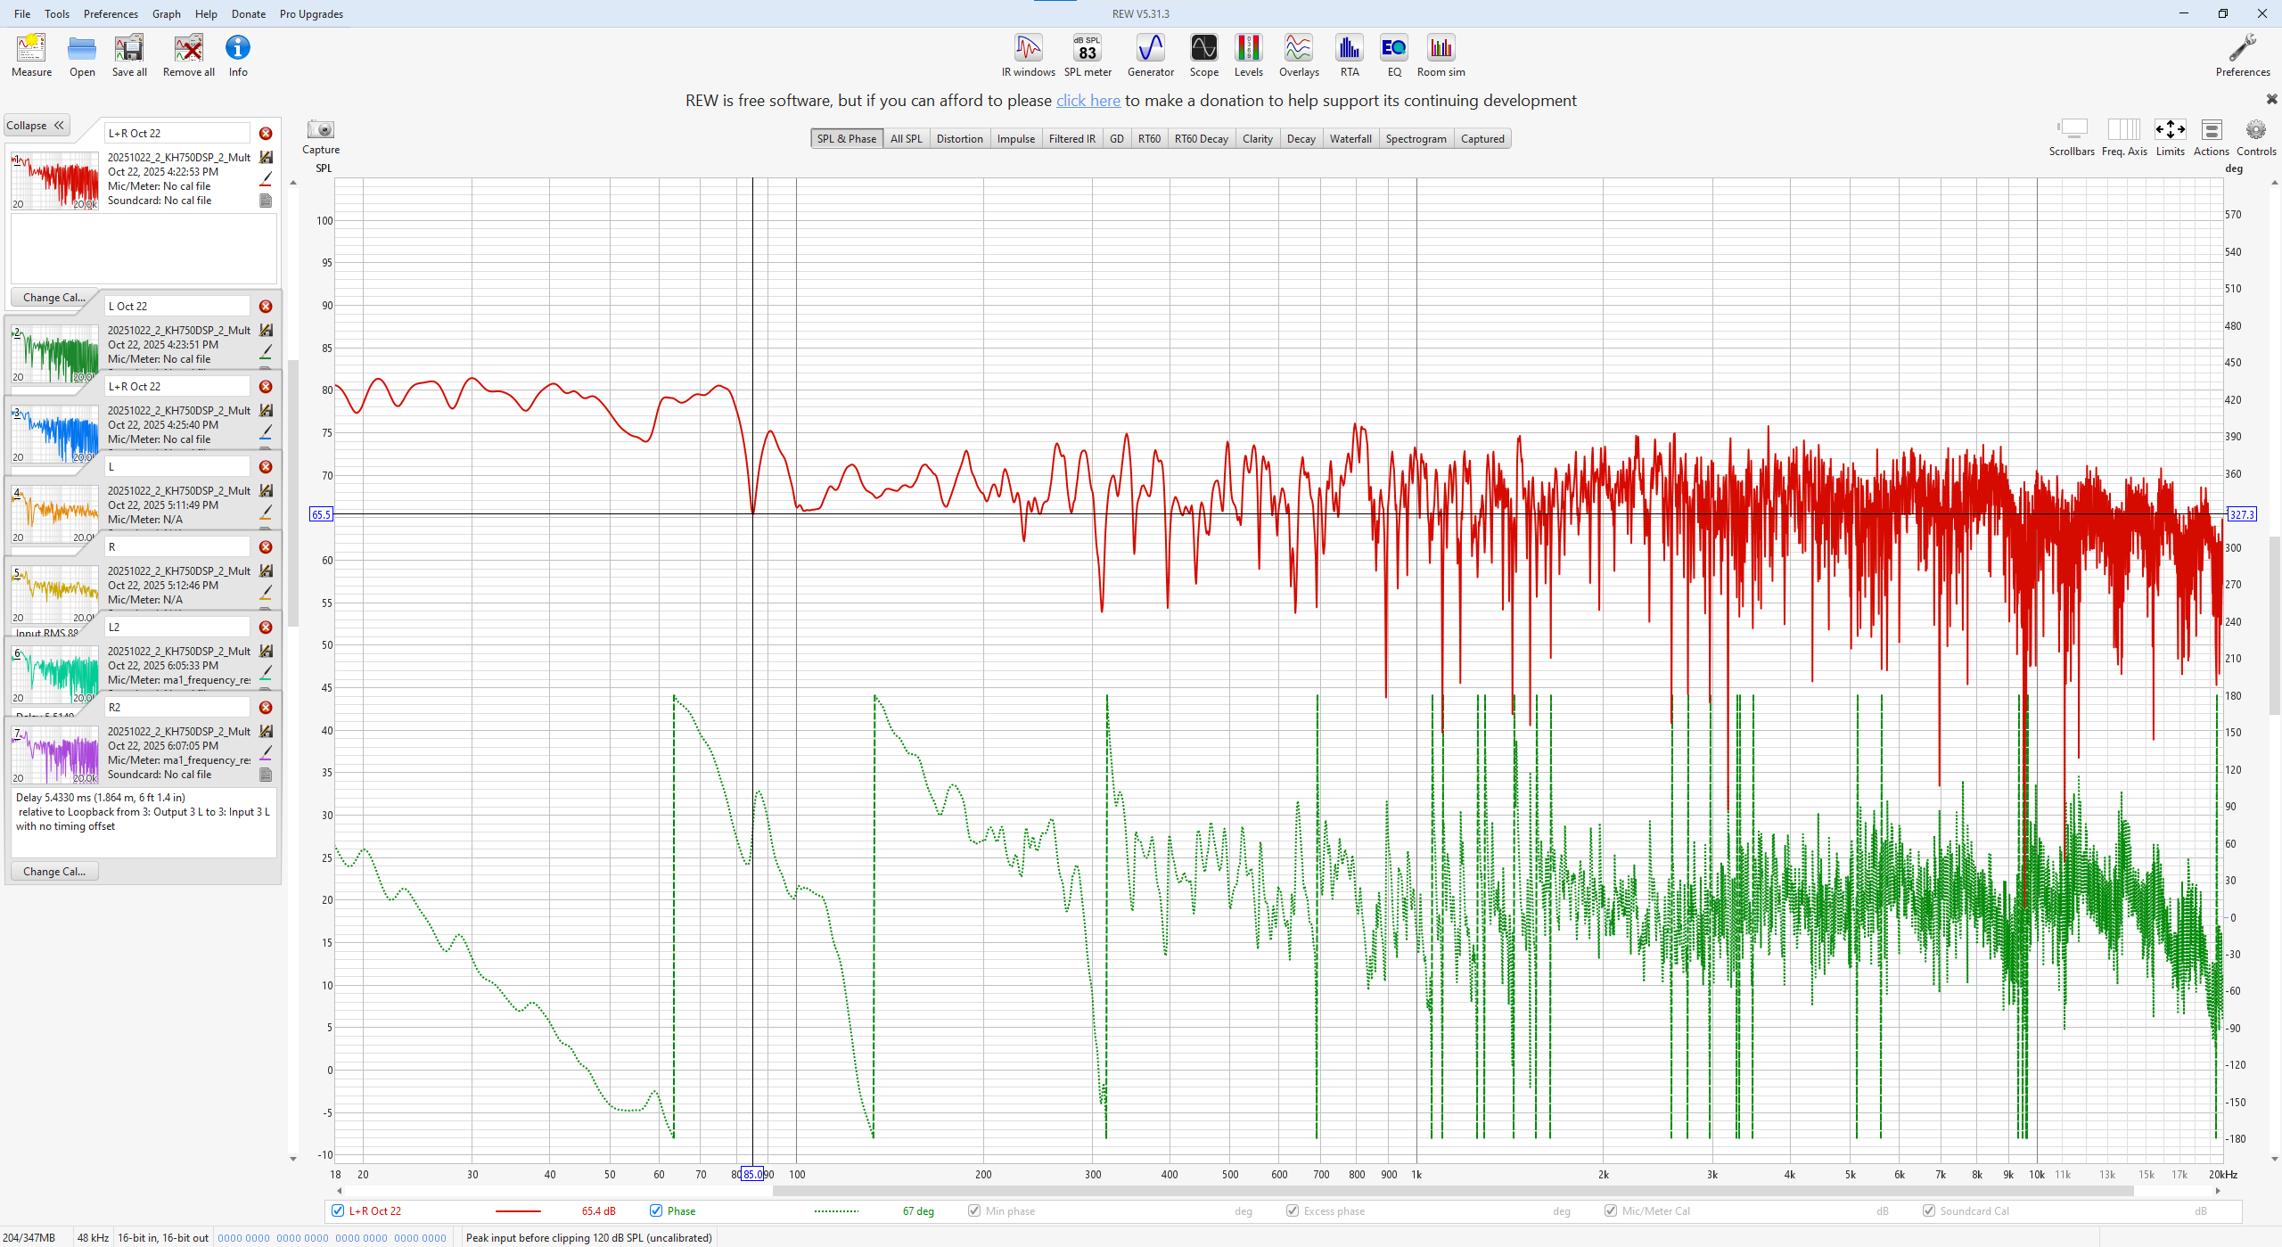This screenshot has width=2282, height=1247.
Task: Click the Capture graph camera icon
Action: (x=320, y=130)
